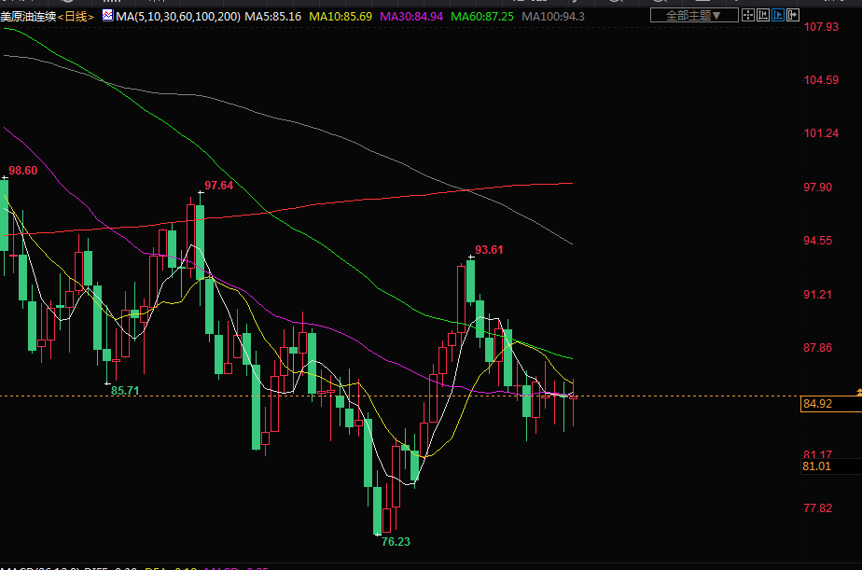Click the MA indicator chart icon
862x570 pixels.
point(107,16)
